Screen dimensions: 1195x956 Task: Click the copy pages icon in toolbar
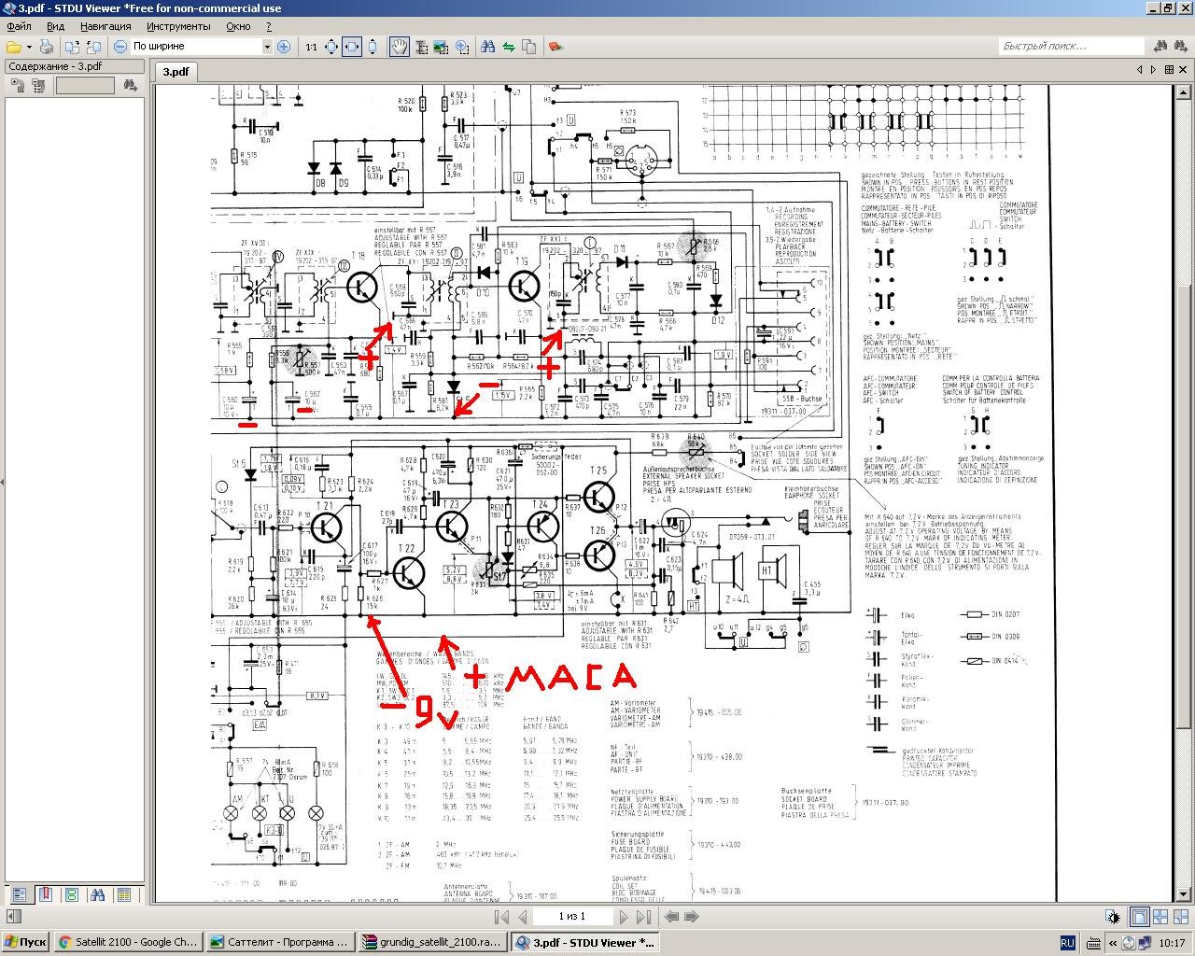point(529,47)
